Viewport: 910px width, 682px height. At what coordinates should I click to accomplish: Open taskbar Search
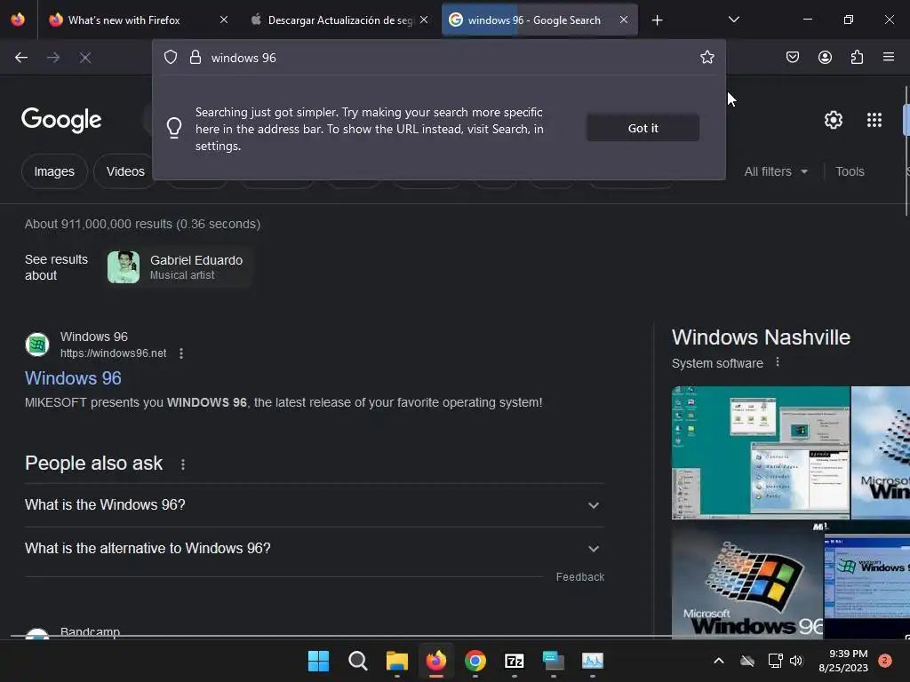tap(357, 661)
